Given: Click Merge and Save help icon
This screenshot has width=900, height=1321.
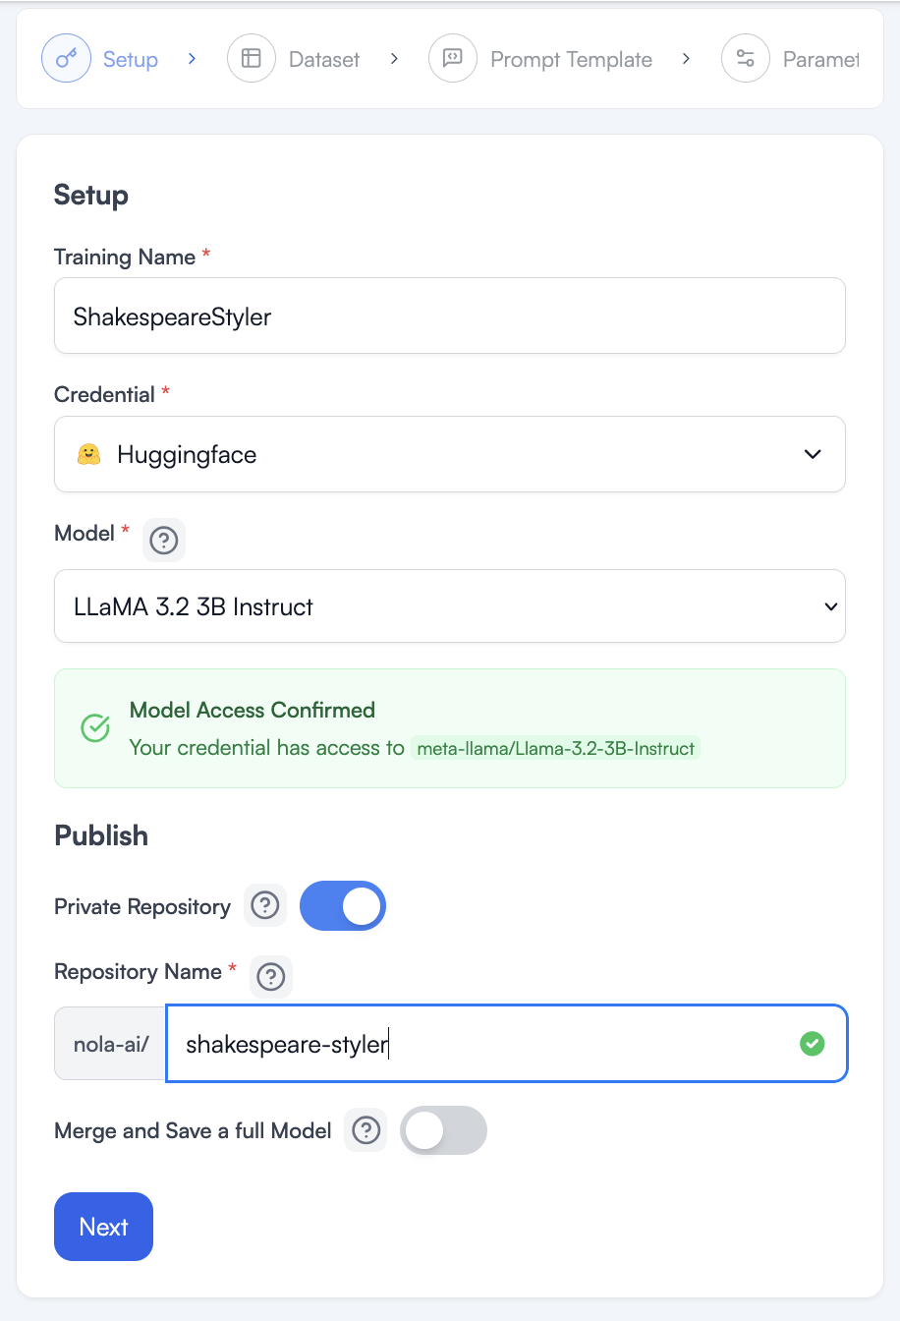Looking at the screenshot, I should pyautogui.click(x=366, y=1130).
